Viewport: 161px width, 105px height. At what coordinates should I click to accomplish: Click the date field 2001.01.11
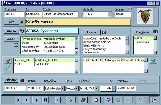(35, 89)
